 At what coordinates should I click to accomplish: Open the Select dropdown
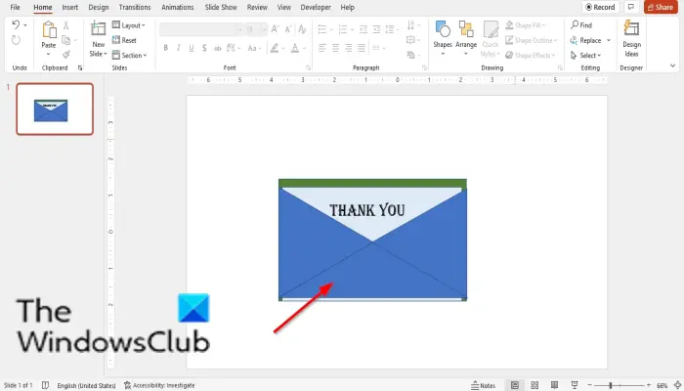pos(586,55)
